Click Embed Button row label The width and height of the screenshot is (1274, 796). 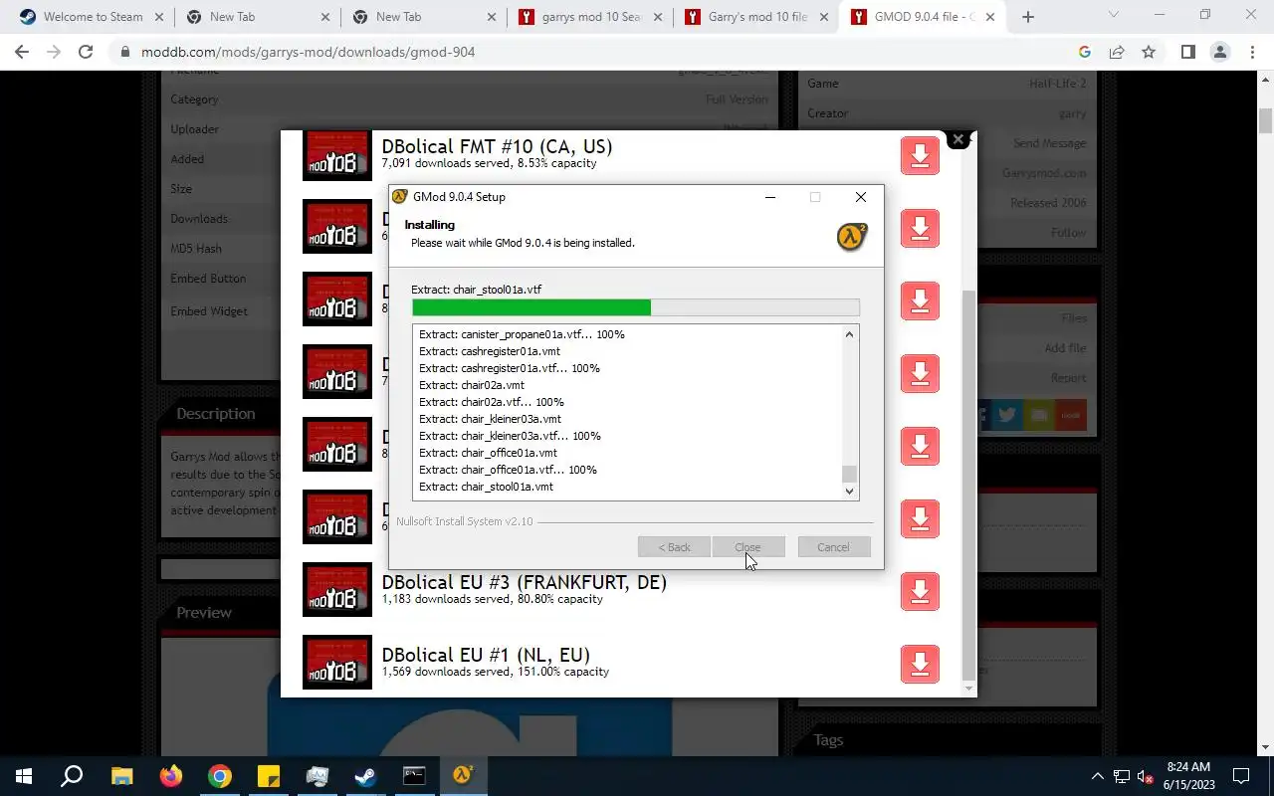(x=208, y=279)
